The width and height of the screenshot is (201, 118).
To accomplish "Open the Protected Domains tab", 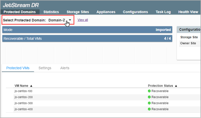I will point(20,12).
